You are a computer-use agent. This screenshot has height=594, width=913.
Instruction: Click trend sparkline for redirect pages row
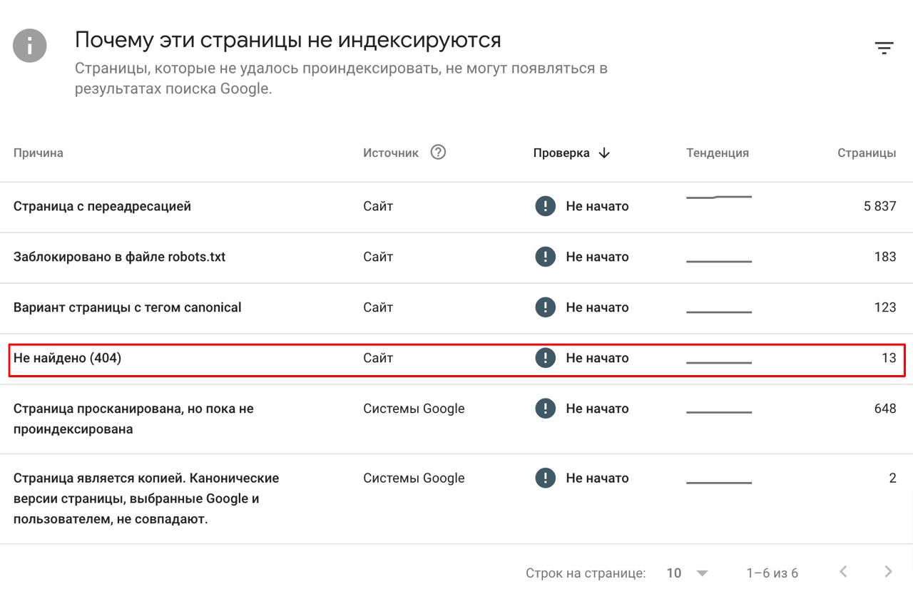(718, 197)
